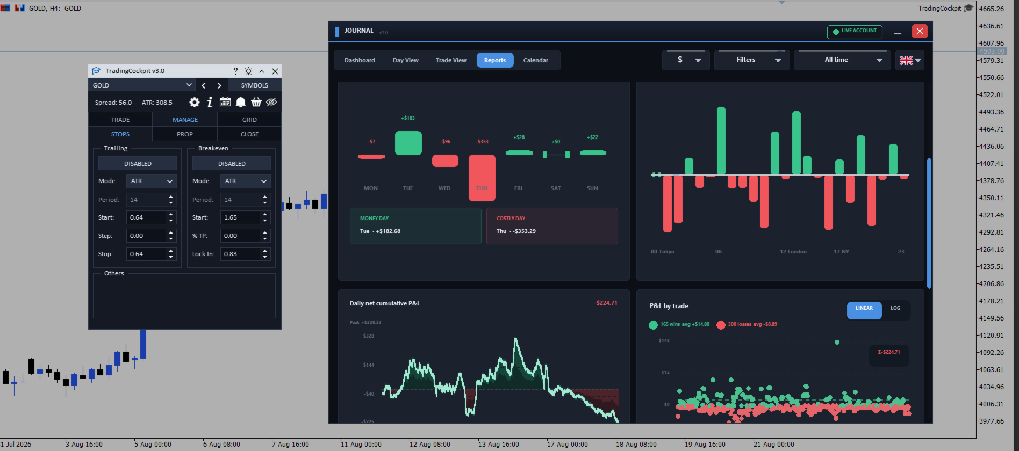Switch P&L by trade to LOG scale
The height and width of the screenshot is (451, 1019).
(x=895, y=308)
